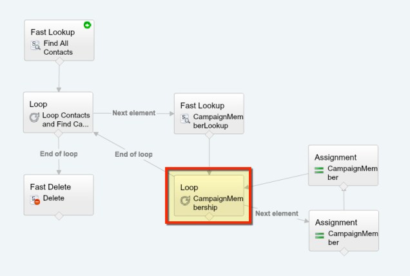Screen dimensions: 410x276
Task: Click connector diamond under Fast Delete node
Action: pyautogui.click(x=59, y=216)
